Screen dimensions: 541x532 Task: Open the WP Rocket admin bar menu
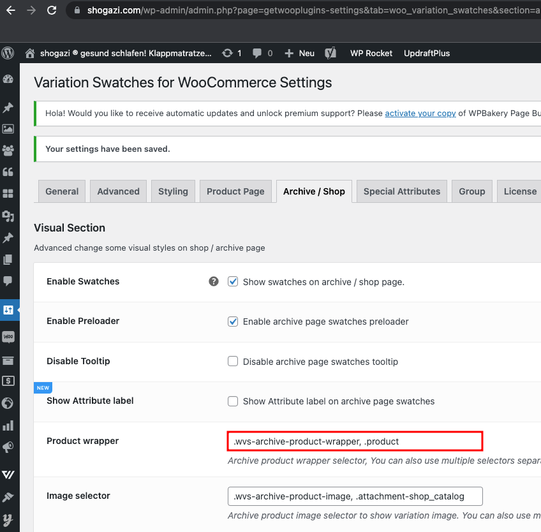[371, 53]
